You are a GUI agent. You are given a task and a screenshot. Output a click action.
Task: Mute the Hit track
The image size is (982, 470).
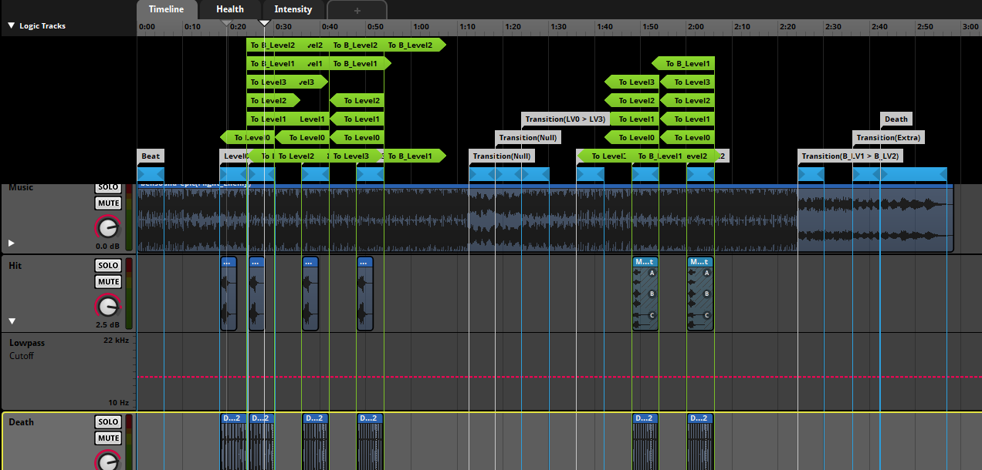pyautogui.click(x=108, y=282)
